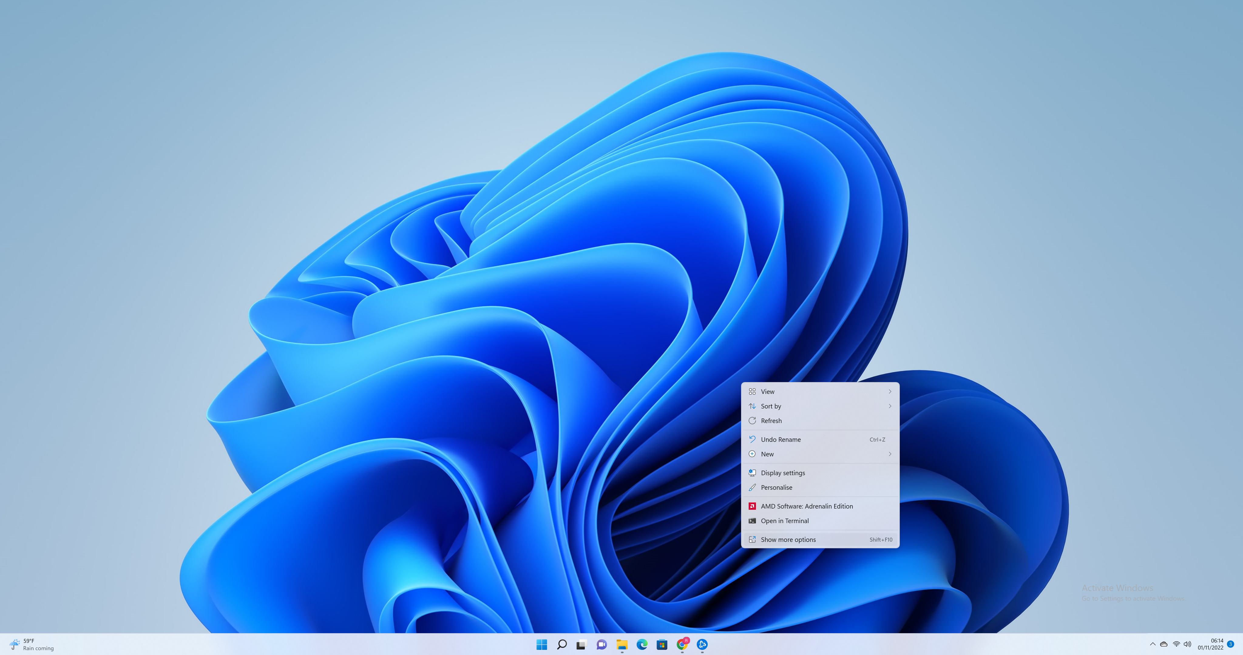1243x655 pixels.
Task: Switch to Google Chrome on taskbar
Action: [682, 644]
